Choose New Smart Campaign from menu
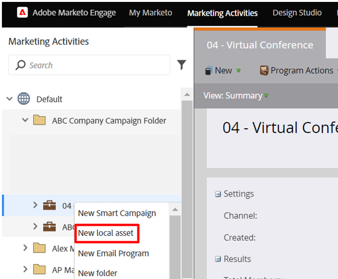 pos(117,213)
